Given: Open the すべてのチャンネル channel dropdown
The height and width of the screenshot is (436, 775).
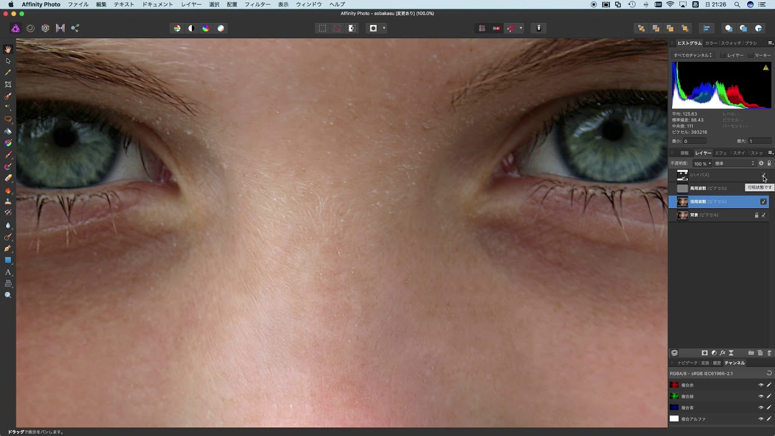Looking at the screenshot, I should click(693, 55).
